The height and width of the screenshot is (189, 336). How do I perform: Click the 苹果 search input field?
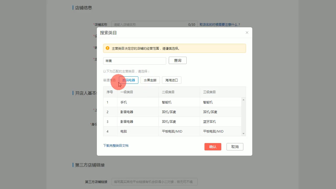[134, 61]
